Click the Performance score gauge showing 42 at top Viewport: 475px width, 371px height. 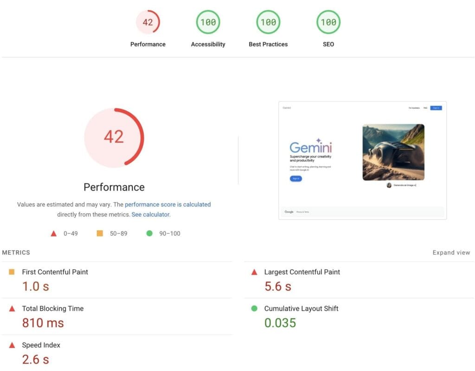click(148, 22)
